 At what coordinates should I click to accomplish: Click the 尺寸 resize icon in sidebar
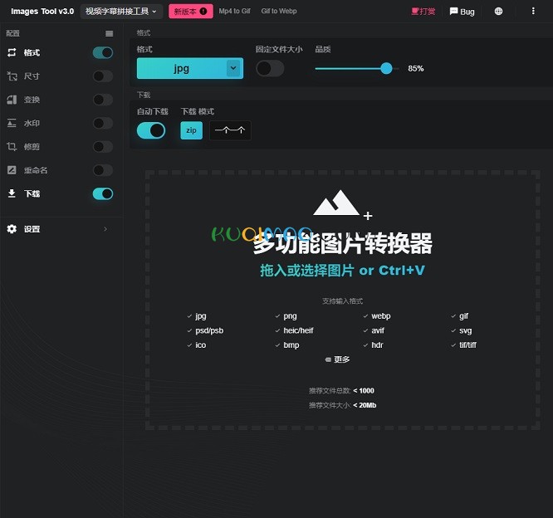(12, 76)
